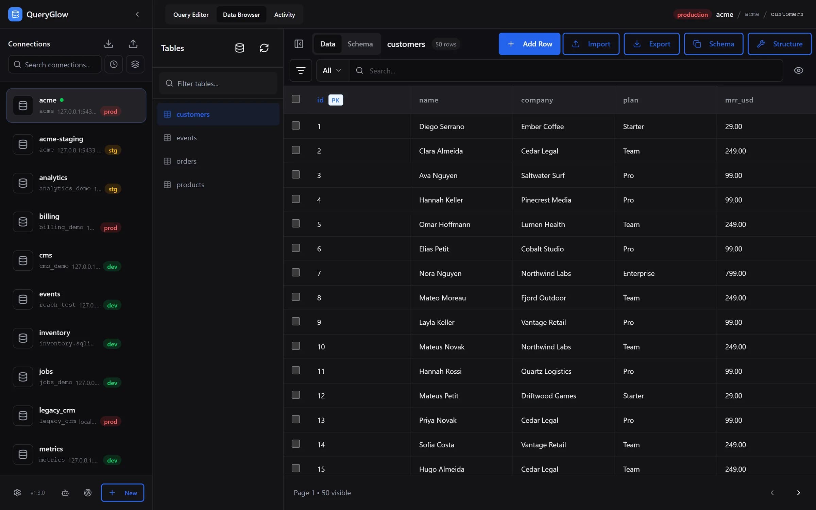
Task: Click the Filter tables input
Action: pos(218,83)
